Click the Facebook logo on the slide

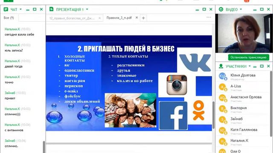[173, 116]
